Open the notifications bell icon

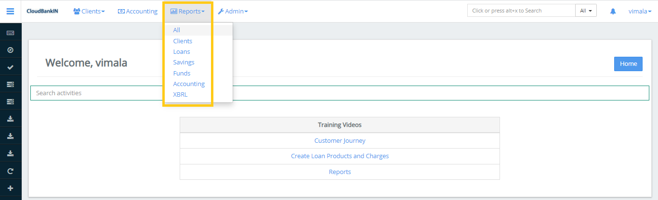(x=613, y=11)
